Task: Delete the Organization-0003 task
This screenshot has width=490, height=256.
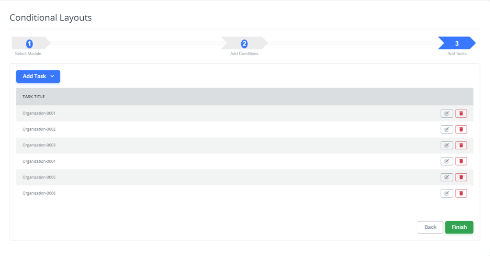Action: pos(461,145)
